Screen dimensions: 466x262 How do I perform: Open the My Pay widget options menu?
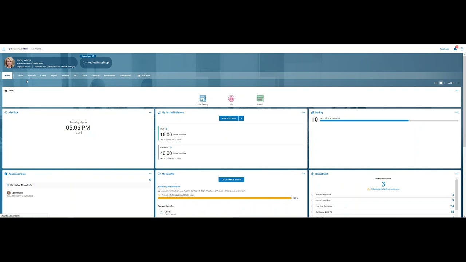click(x=457, y=112)
